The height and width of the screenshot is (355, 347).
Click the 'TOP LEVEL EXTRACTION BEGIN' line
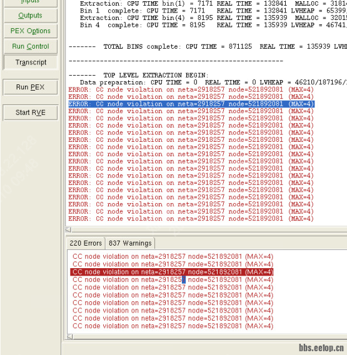pyautogui.click(x=138, y=75)
